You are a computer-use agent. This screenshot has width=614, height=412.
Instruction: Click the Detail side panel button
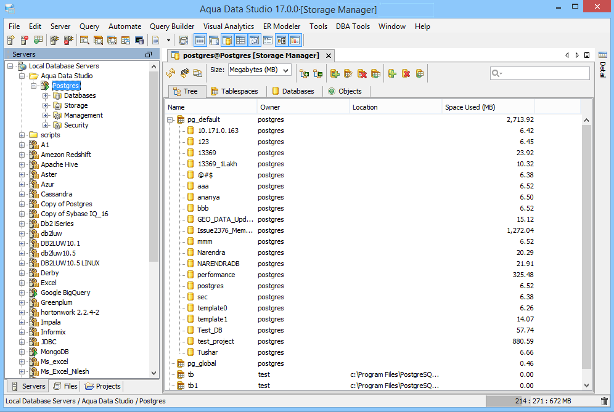pyautogui.click(x=603, y=65)
